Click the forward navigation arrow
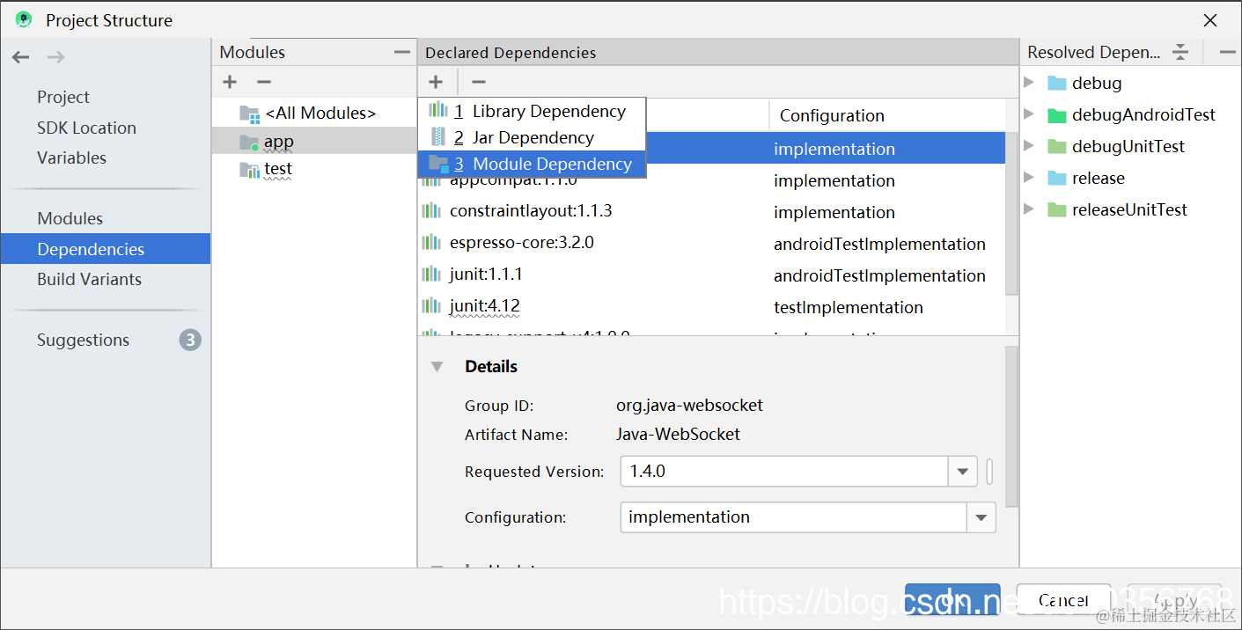The height and width of the screenshot is (630, 1242). (55, 57)
